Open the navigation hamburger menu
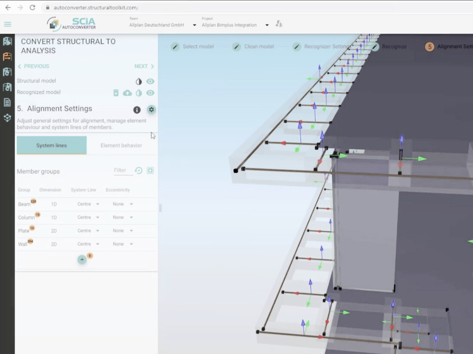The height and width of the screenshot is (354, 473). click(x=8, y=24)
